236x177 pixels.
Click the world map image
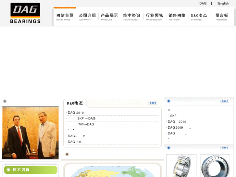click(112, 171)
